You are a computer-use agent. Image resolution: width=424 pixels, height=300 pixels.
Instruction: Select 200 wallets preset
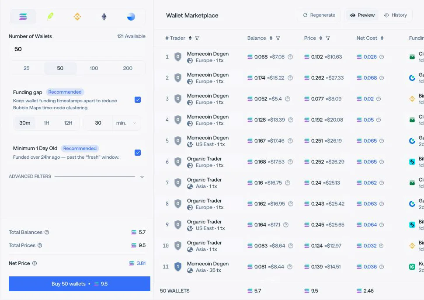[128, 68]
